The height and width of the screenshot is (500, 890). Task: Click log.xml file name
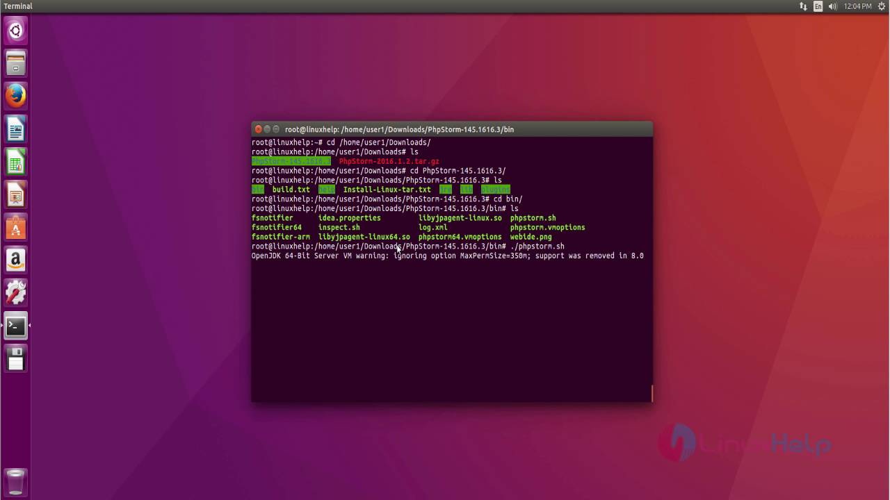click(x=433, y=227)
